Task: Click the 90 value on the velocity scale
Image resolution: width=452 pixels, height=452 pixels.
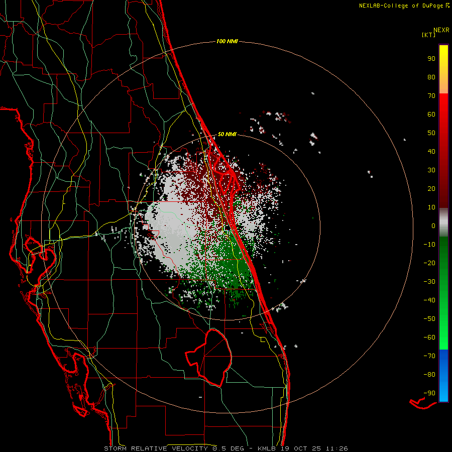Action: click(431, 59)
